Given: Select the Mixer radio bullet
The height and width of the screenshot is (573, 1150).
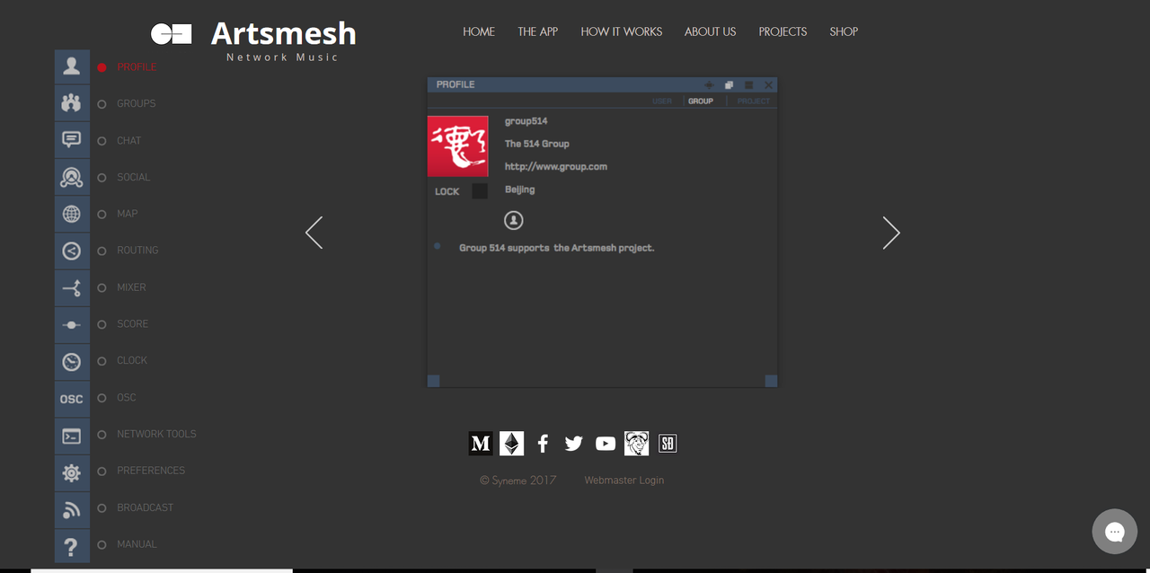Looking at the screenshot, I should click(x=102, y=287).
